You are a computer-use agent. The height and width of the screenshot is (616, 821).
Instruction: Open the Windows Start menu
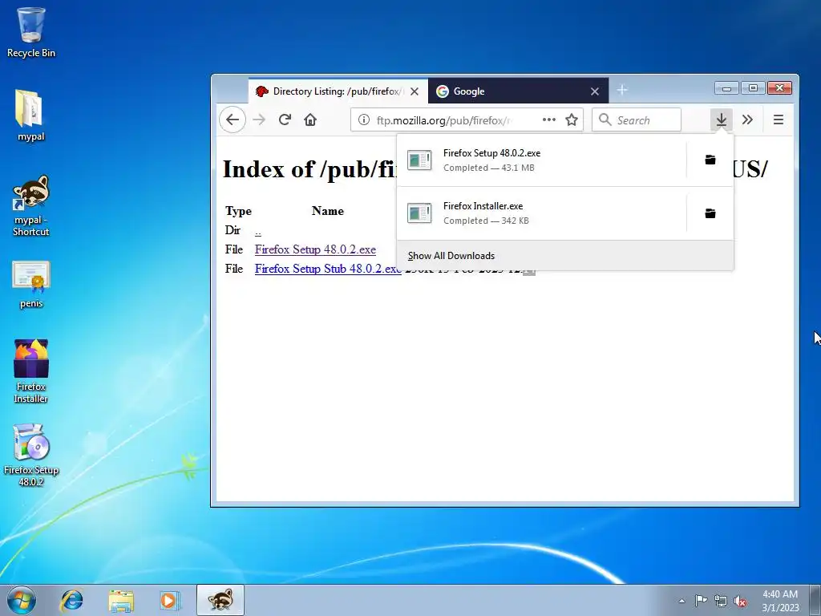tap(22, 600)
